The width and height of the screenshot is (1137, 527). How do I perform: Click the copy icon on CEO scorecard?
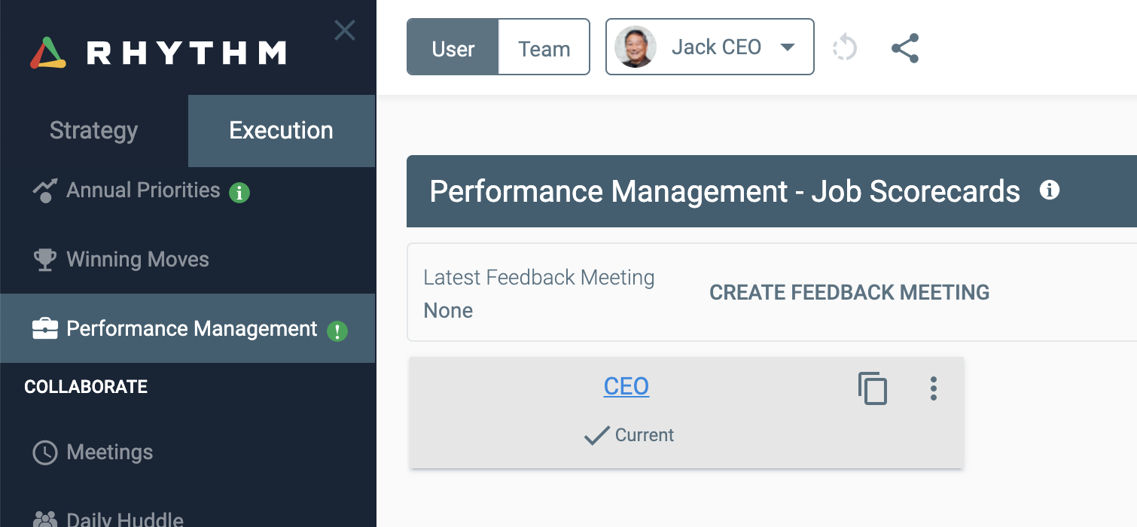coord(873,388)
